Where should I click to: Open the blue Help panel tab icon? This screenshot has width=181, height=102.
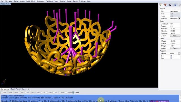point(175,5)
